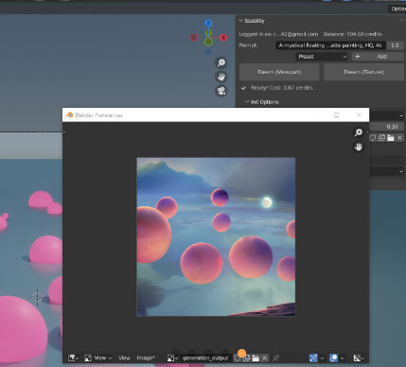Open the gizmo options dropdown arrow
The width and height of the screenshot is (406, 367).
(322, 358)
